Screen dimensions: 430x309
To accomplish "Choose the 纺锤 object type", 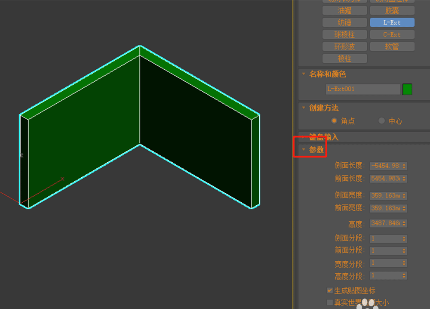I will 344,22.
